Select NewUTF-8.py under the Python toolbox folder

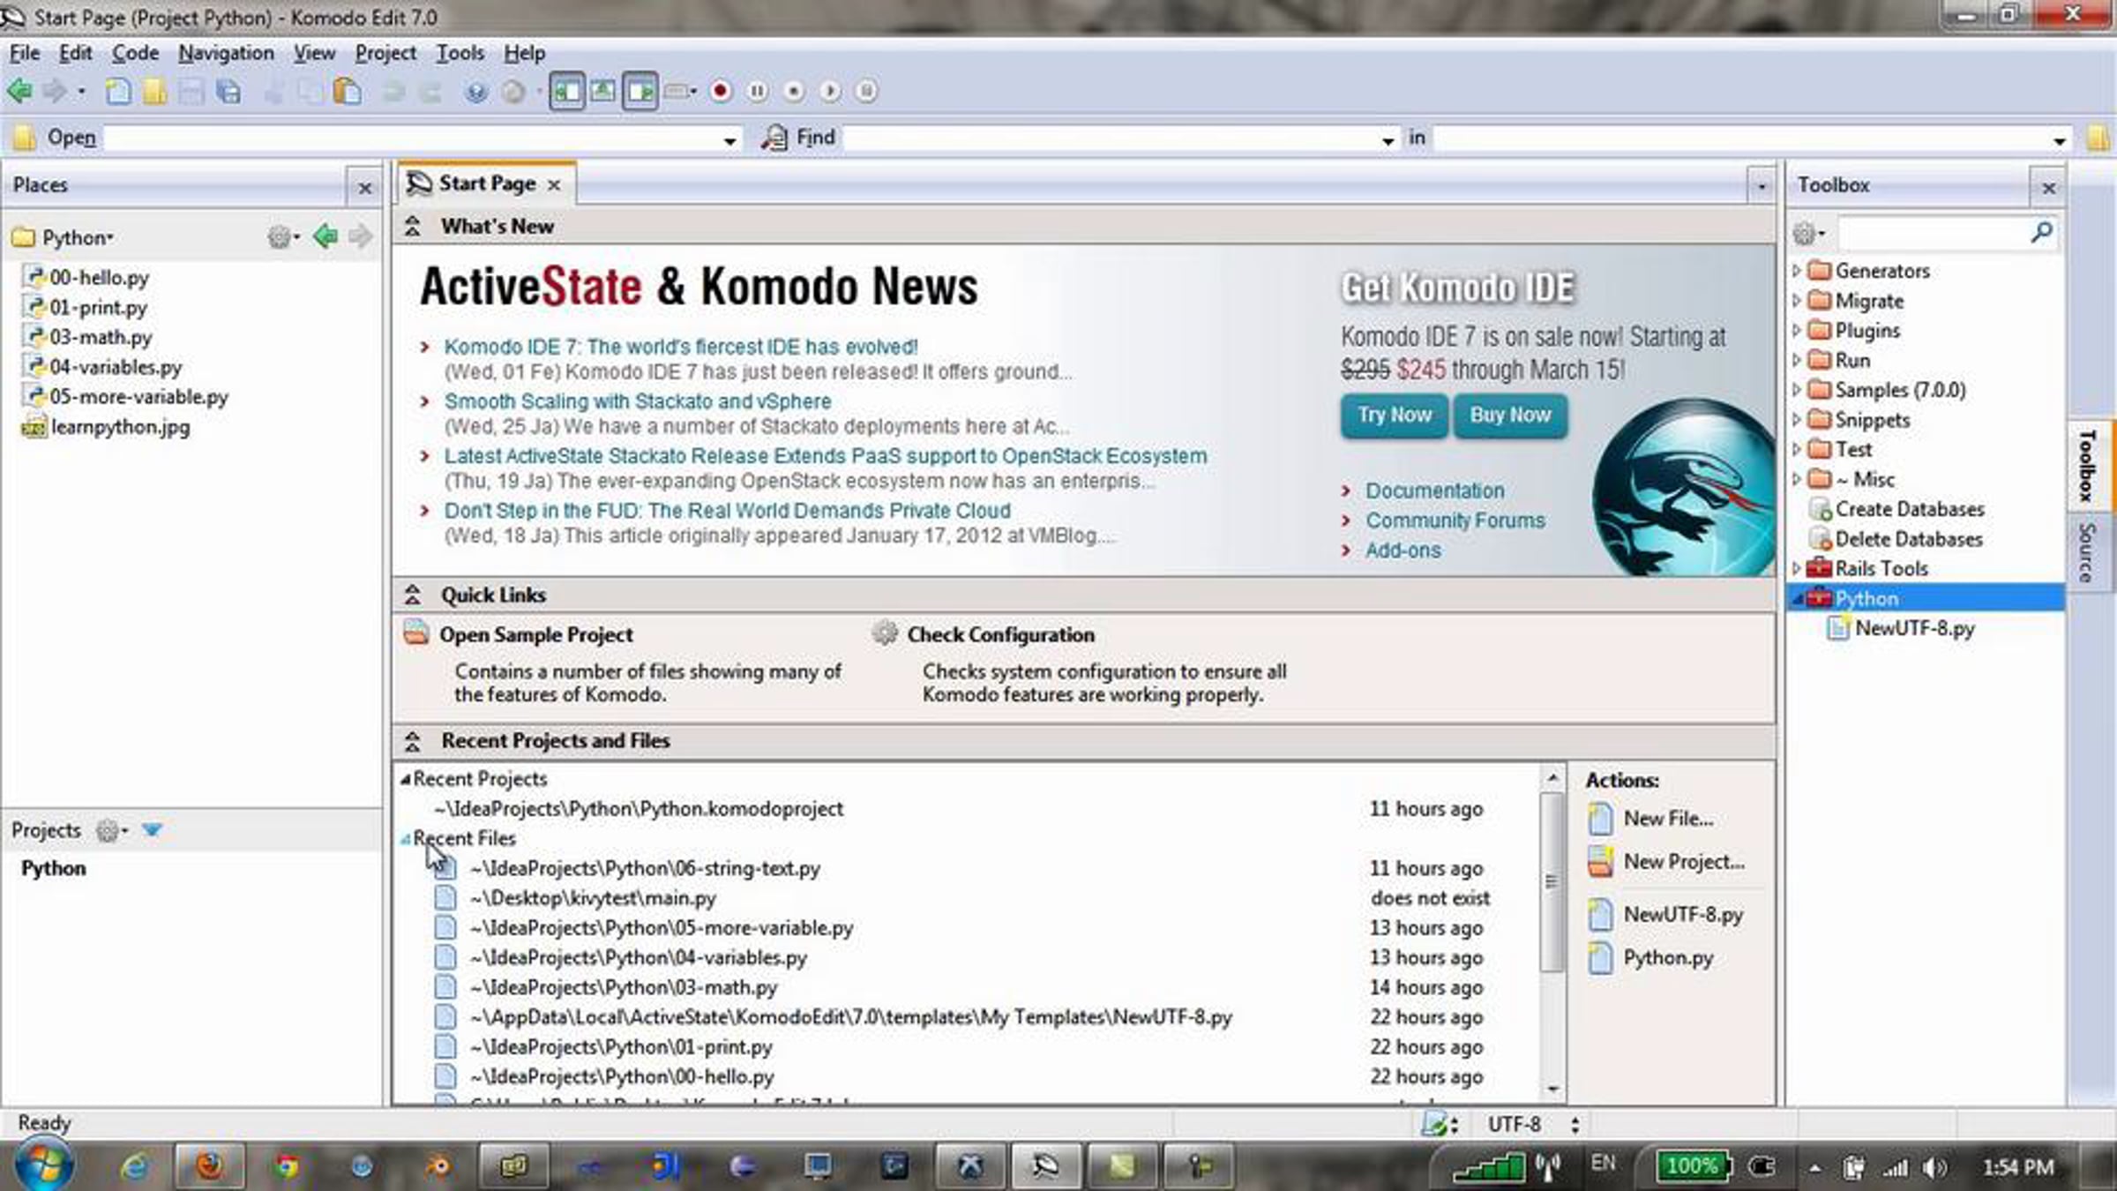pyautogui.click(x=1914, y=629)
